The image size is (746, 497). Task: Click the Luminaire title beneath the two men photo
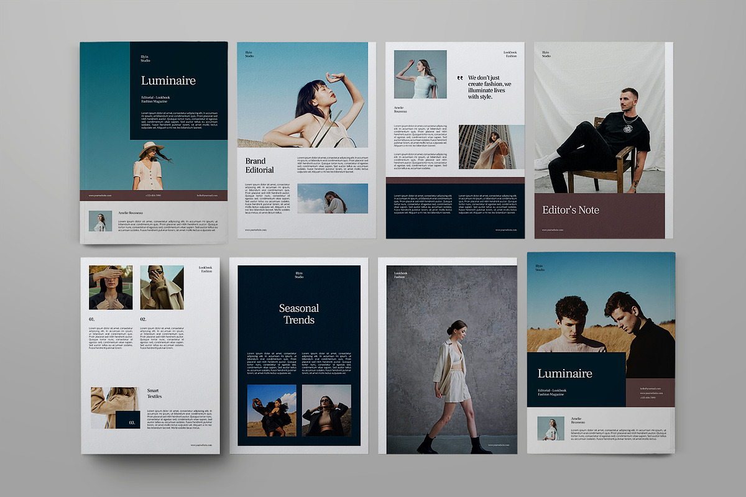tap(564, 373)
